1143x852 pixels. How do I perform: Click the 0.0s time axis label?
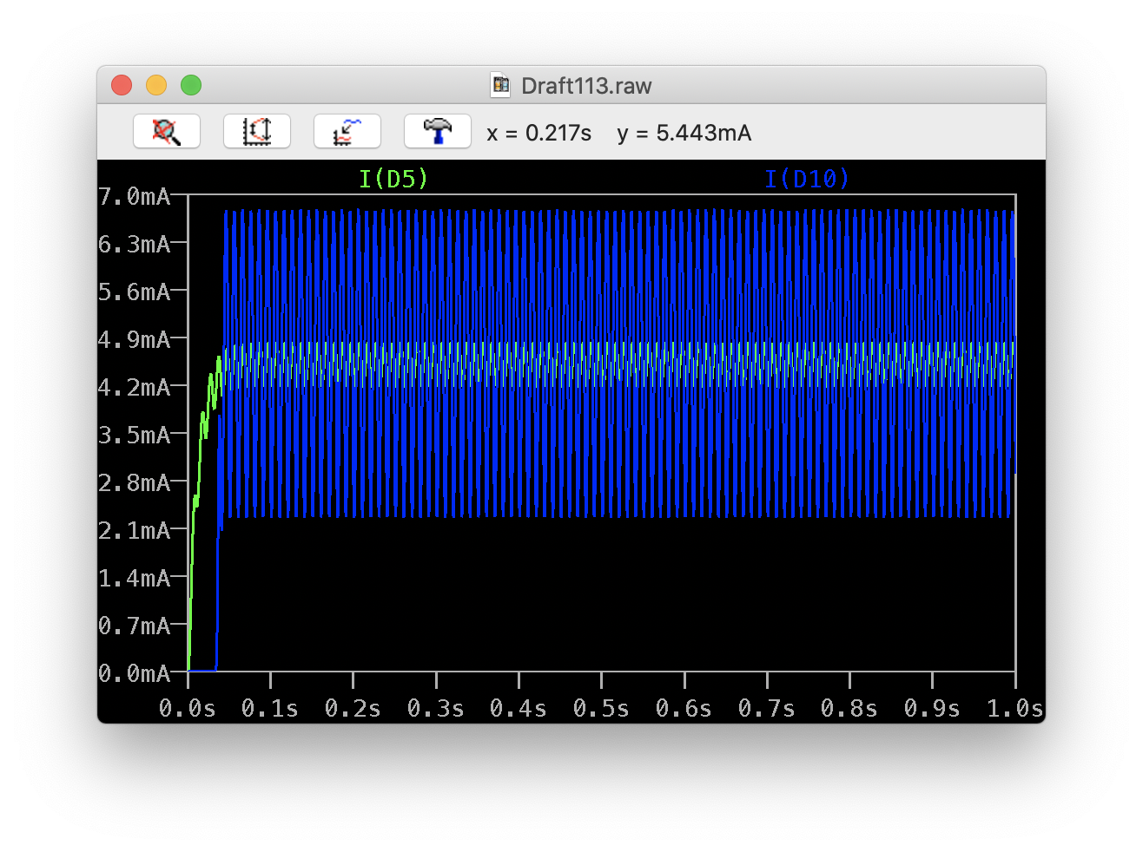click(x=188, y=709)
